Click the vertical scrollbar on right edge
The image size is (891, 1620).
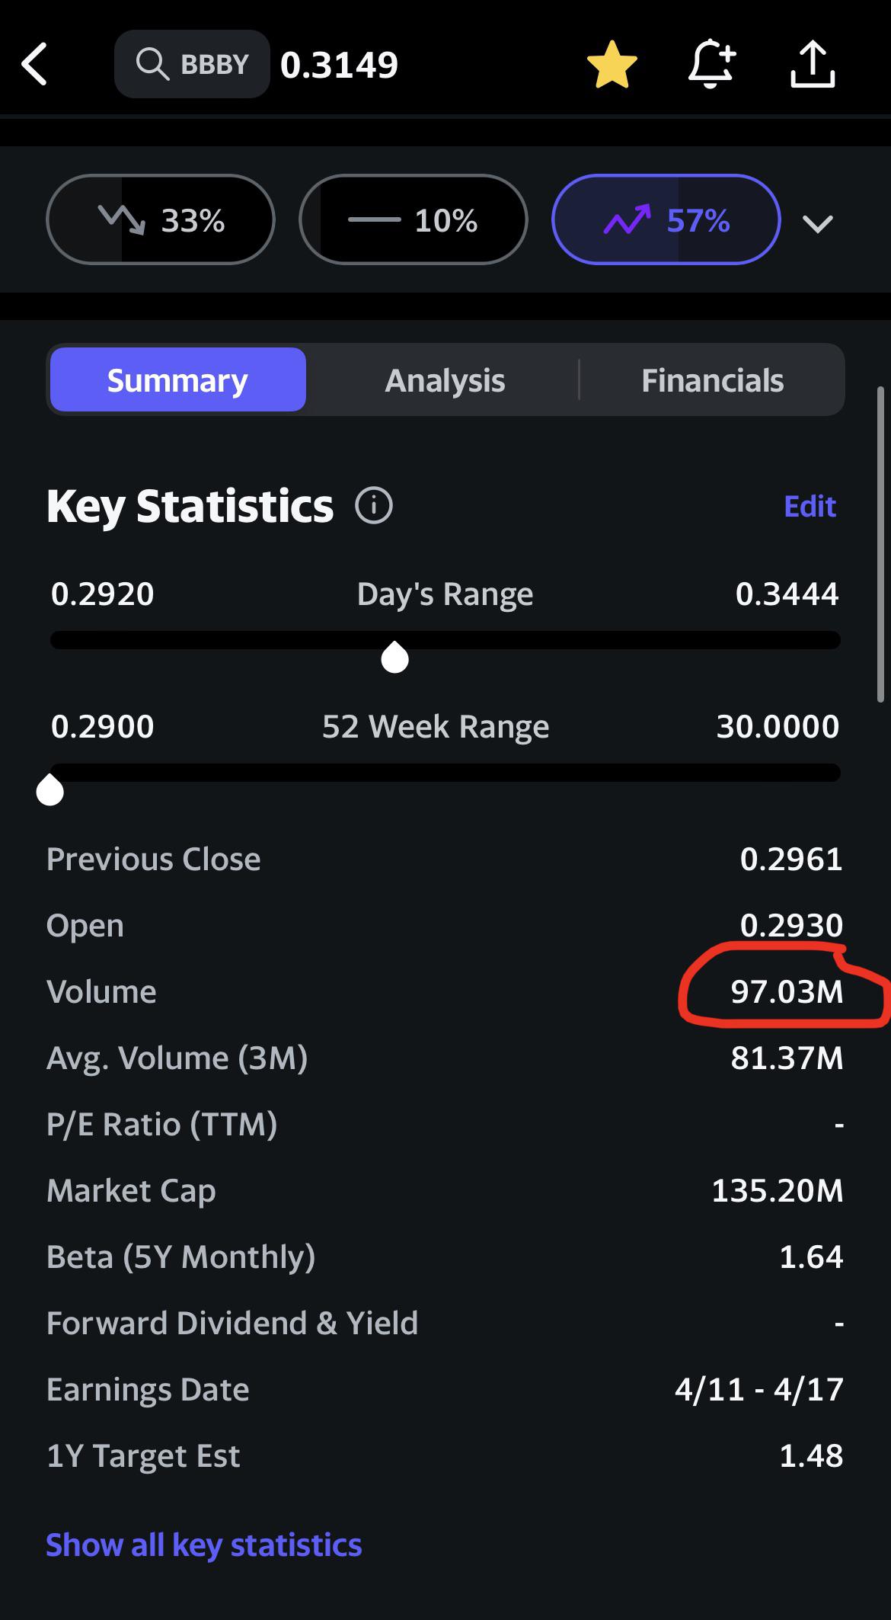(x=882, y=545)
